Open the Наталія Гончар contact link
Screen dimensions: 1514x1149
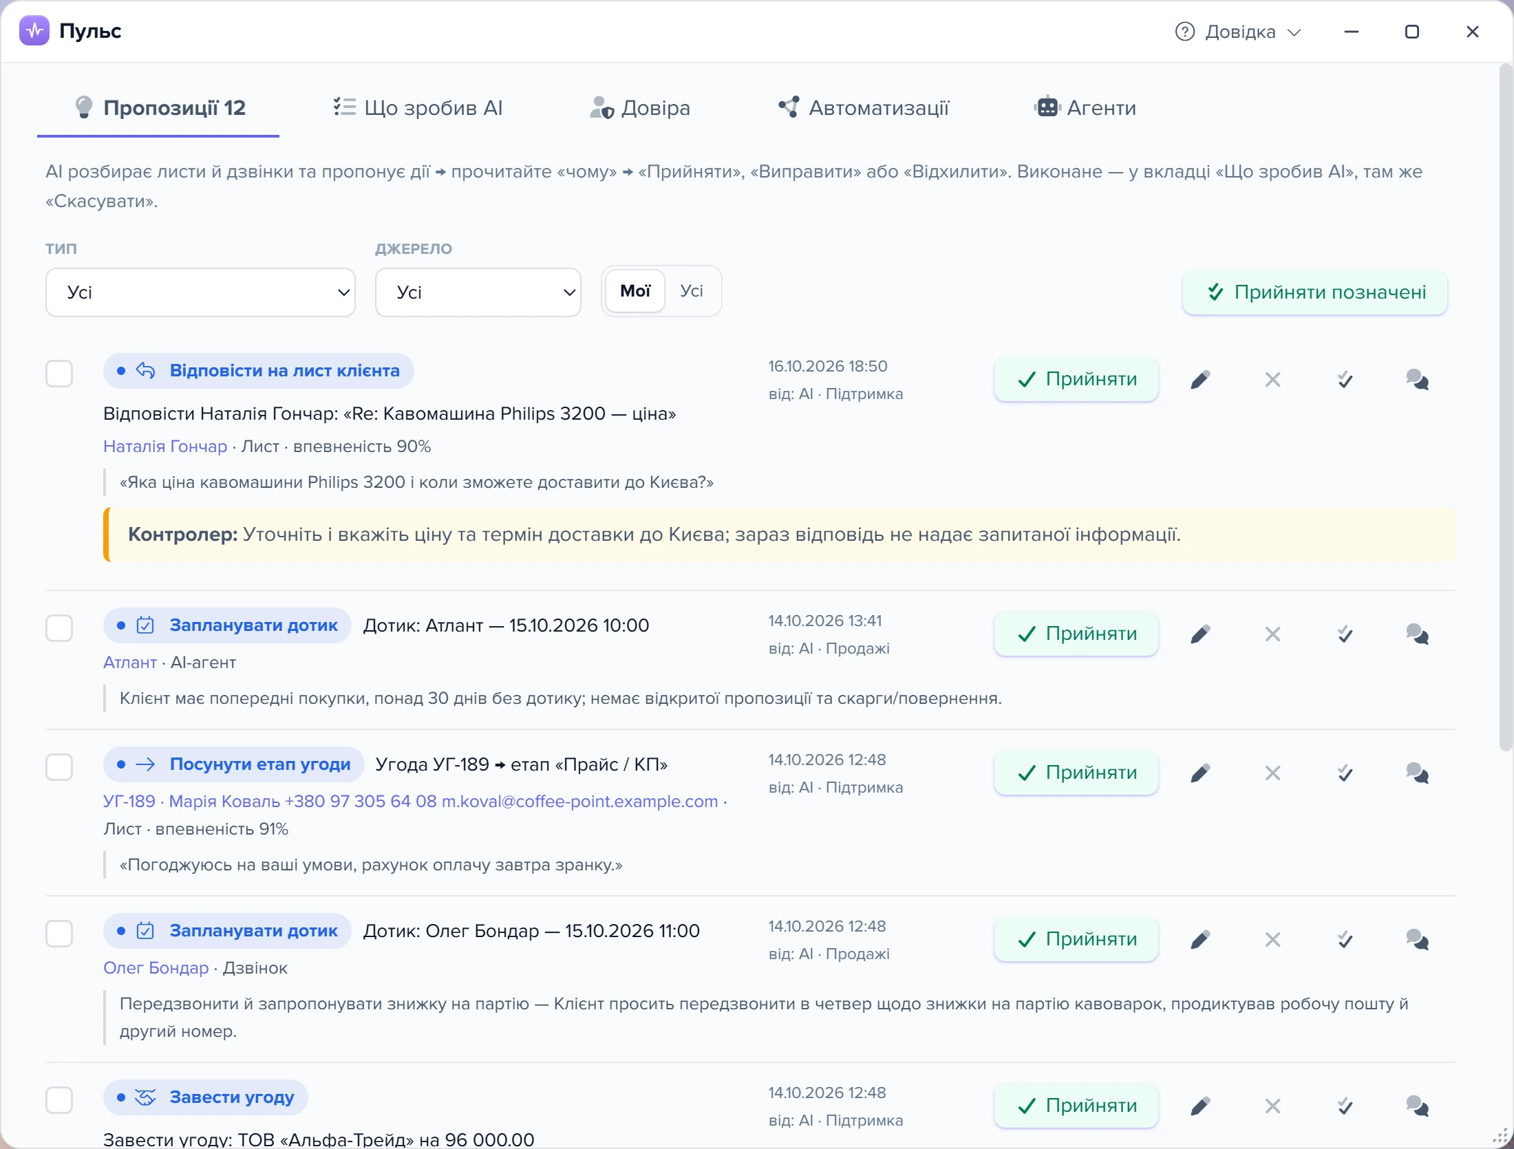pyautogui.click(x=165, y=447)
